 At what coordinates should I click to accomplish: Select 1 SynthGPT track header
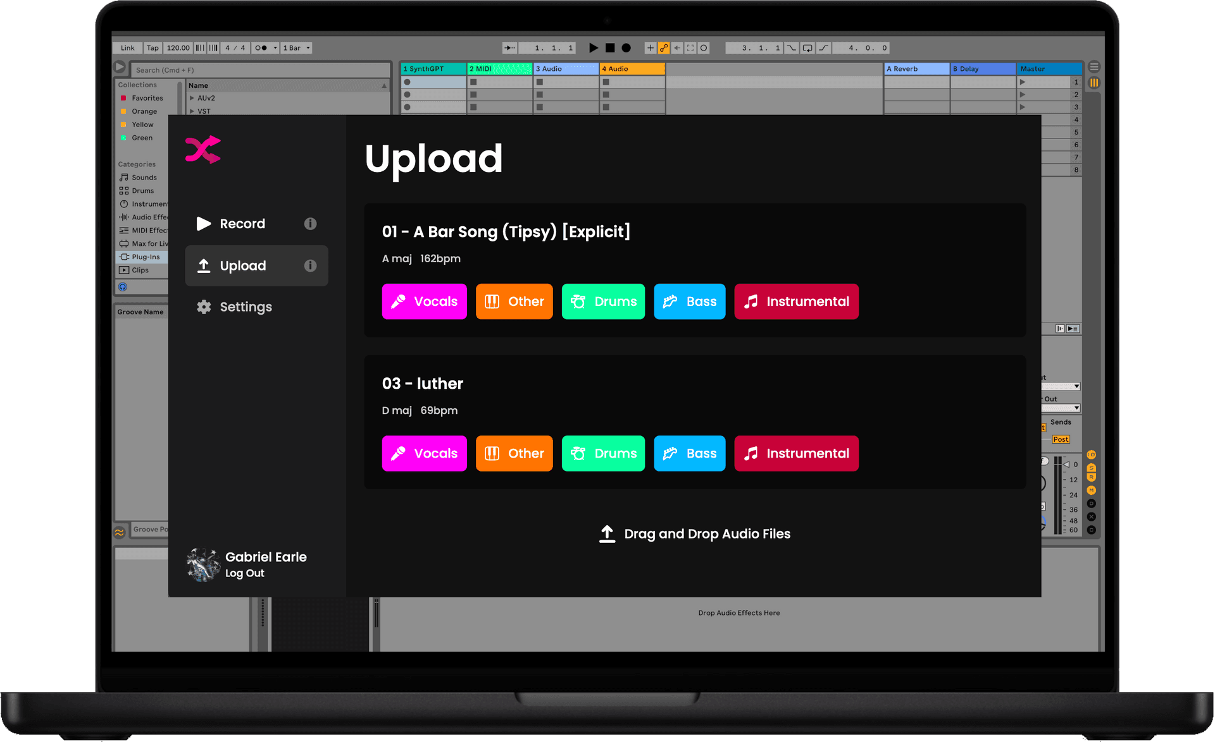[433, 69]
